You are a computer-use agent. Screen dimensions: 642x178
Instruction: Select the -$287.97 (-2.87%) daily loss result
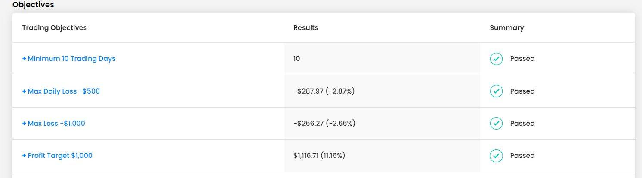pos(324,91)
